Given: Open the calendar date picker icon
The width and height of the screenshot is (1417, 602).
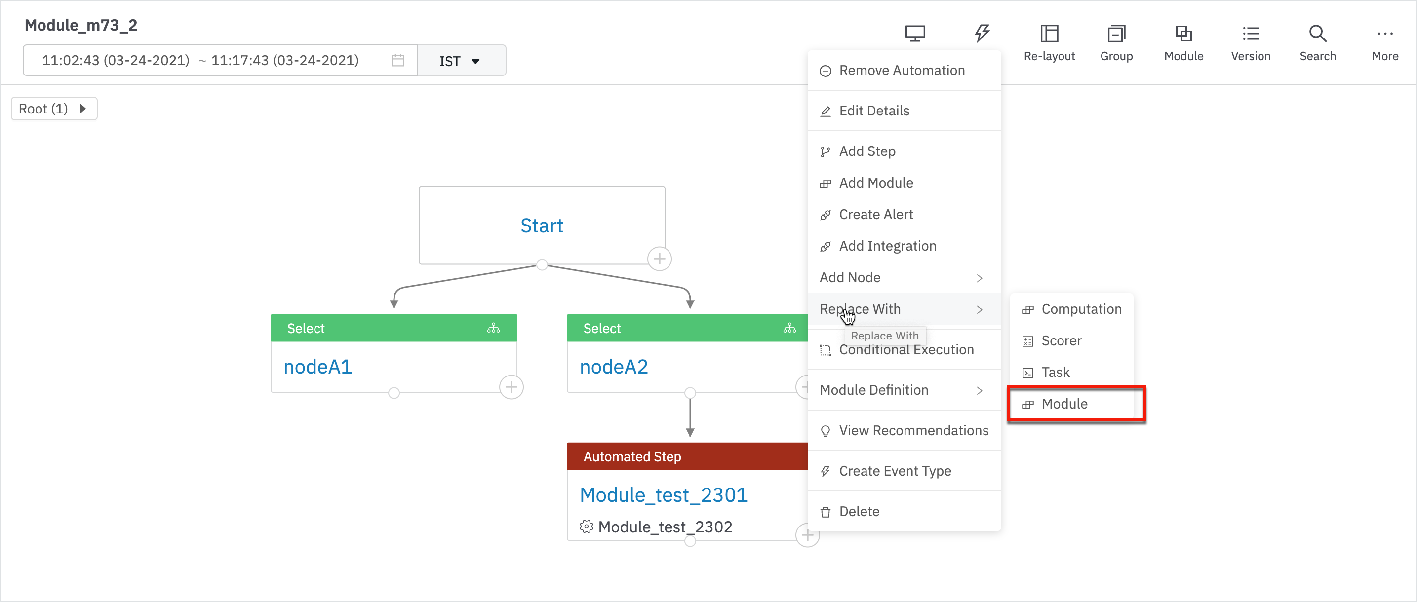Looking at the screenshot, I should click(x=398, y=60).
